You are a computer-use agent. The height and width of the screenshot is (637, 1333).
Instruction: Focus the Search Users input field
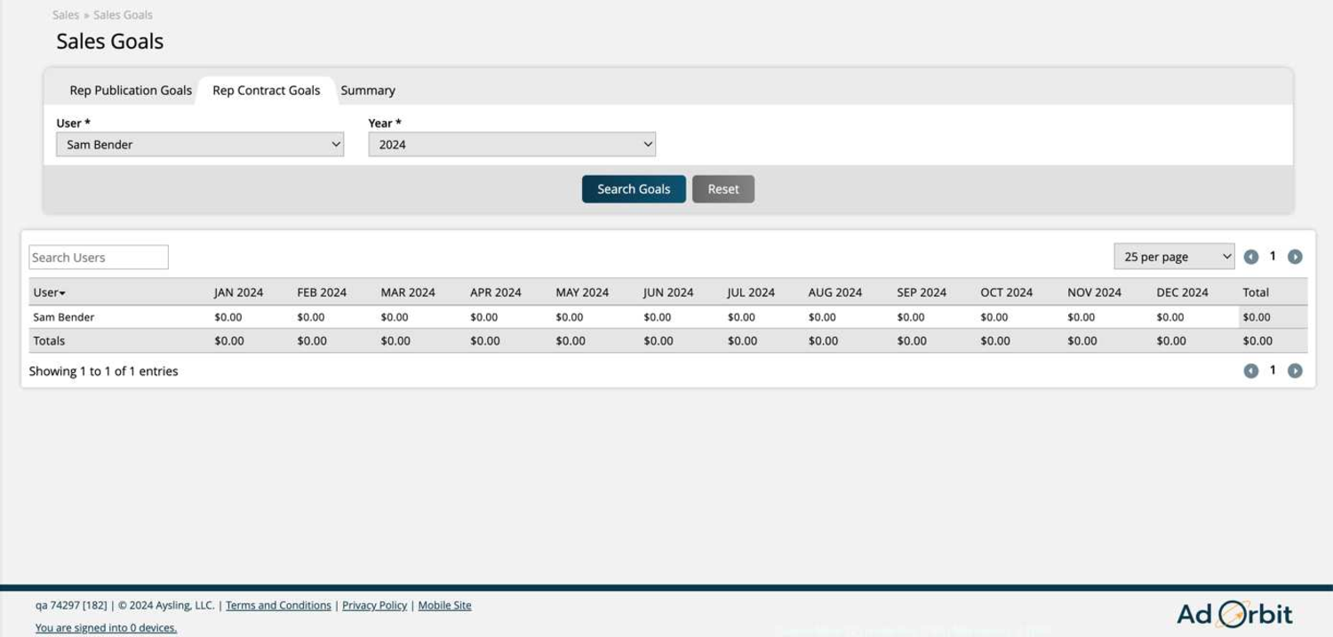click(99, 258)
